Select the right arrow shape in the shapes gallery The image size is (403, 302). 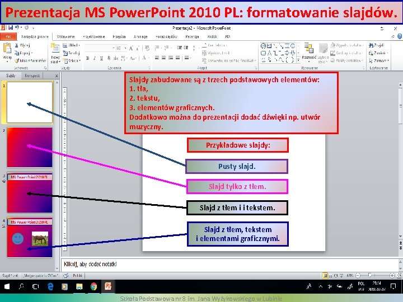click(x=287, y=53)
